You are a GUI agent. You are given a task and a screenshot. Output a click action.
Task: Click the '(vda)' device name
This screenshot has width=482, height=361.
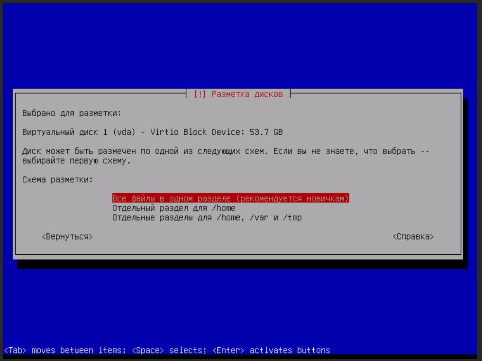click(127, 132)
